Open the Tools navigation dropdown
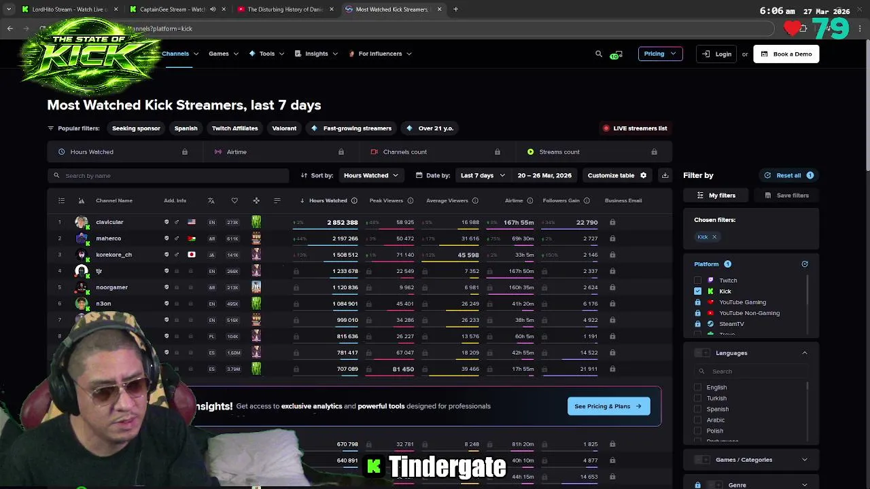This screenshot has height=489, width=870. [x=266, y=54]
